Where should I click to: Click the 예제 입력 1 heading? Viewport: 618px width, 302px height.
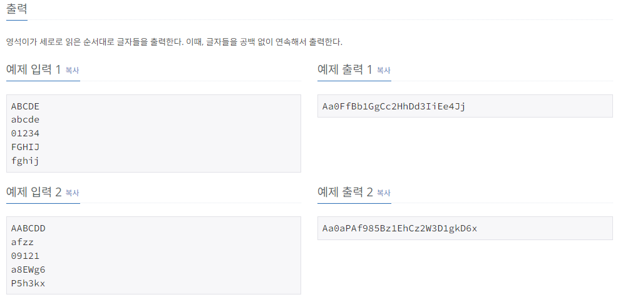point(34,69)
